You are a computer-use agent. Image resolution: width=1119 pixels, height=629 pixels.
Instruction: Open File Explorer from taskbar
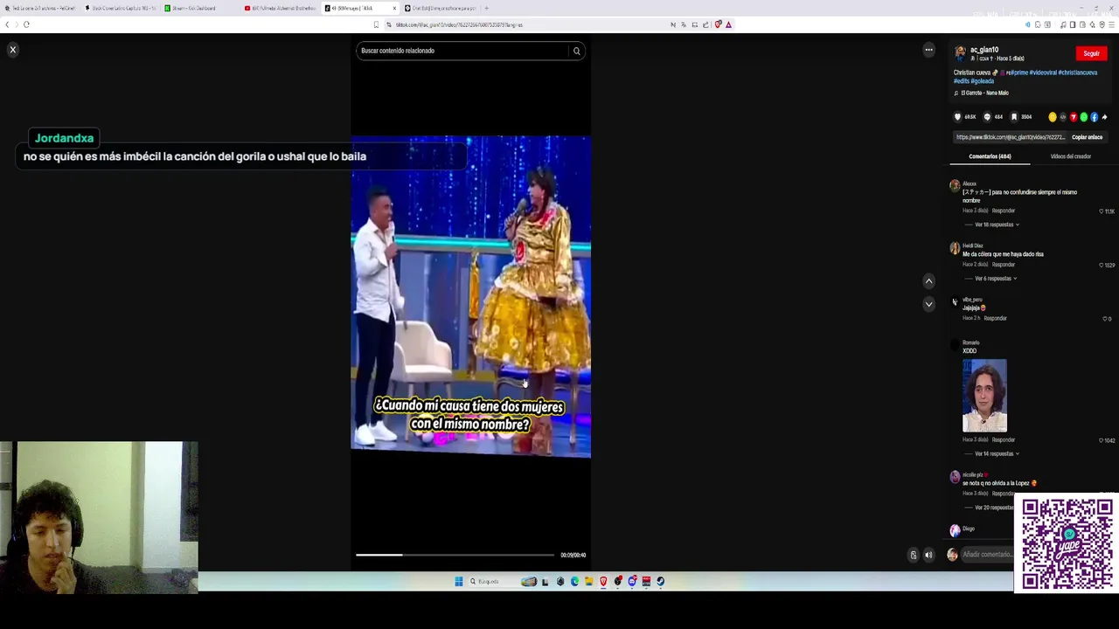(x=589, y=582)
